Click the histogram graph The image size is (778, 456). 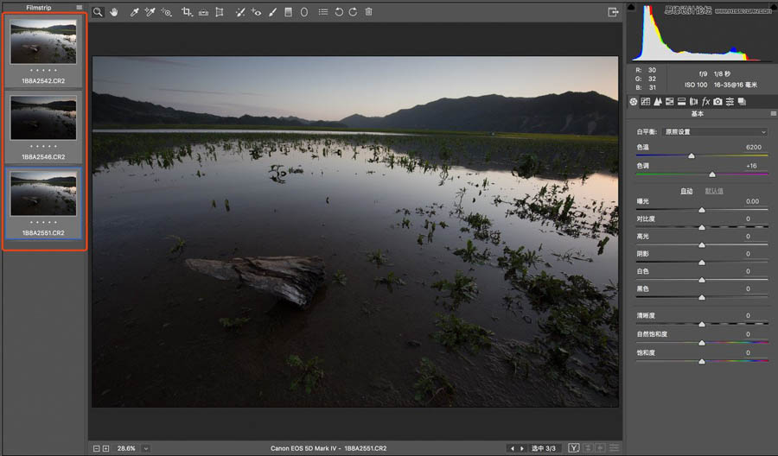[700, 33]
